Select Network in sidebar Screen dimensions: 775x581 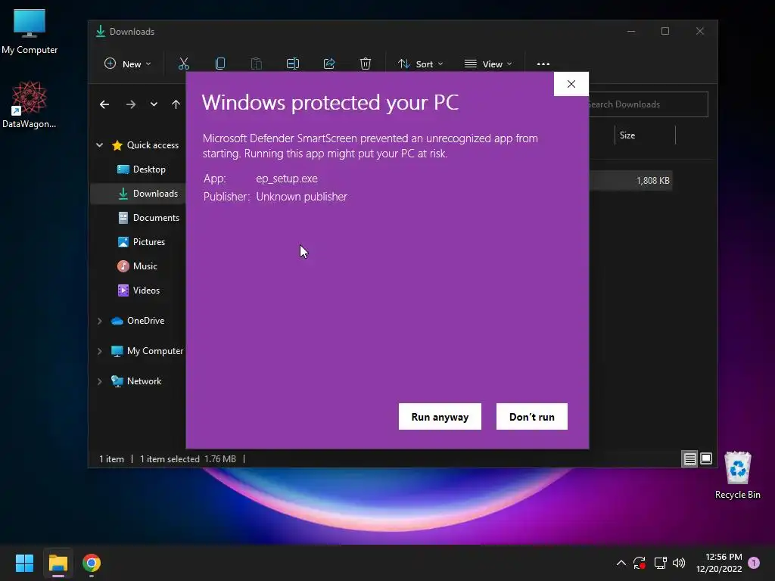coord(136,381)
